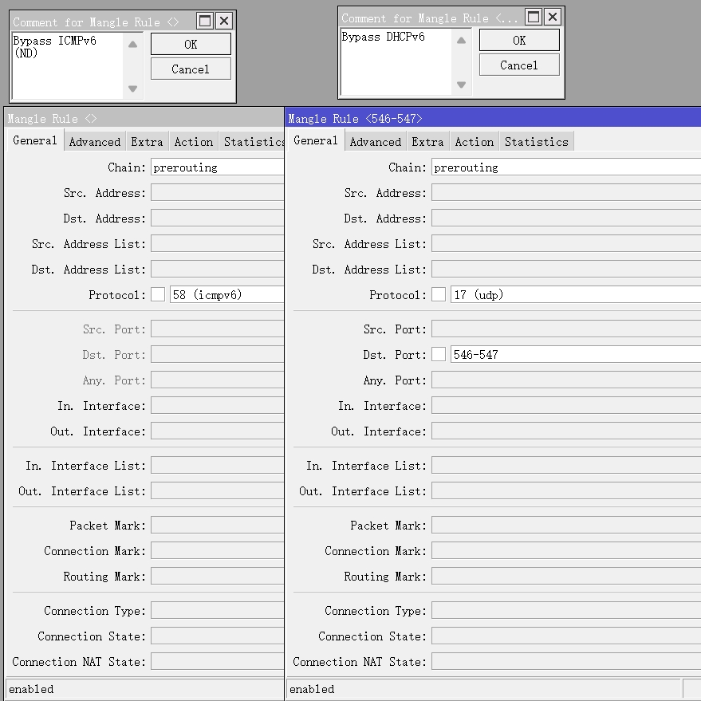This screenshot has height=701, width=701.
Task: Click Dst. Address List field in <546-547> rule
Action: (x=566, y=269)
